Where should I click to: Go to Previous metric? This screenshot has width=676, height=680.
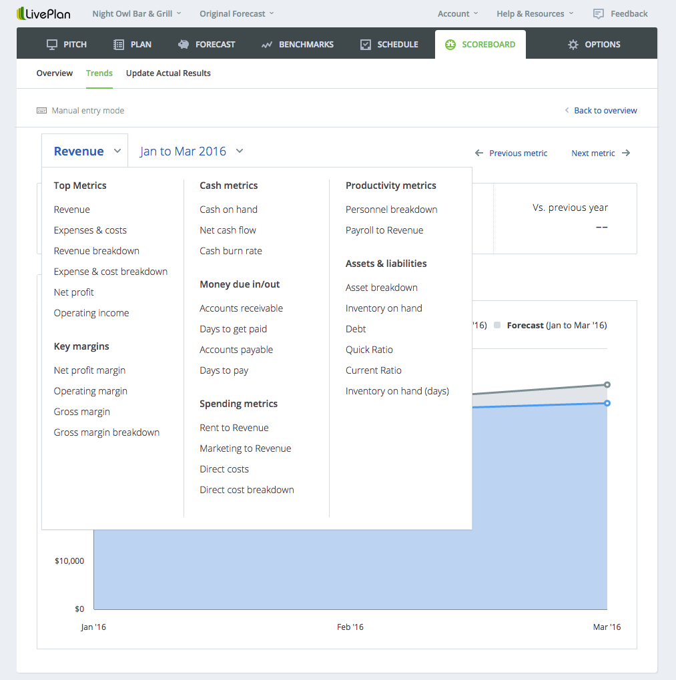coord(518,153)
